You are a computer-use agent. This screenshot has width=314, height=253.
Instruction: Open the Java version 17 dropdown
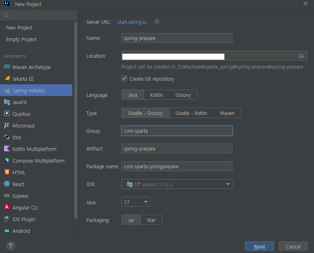tap(136, 202)
